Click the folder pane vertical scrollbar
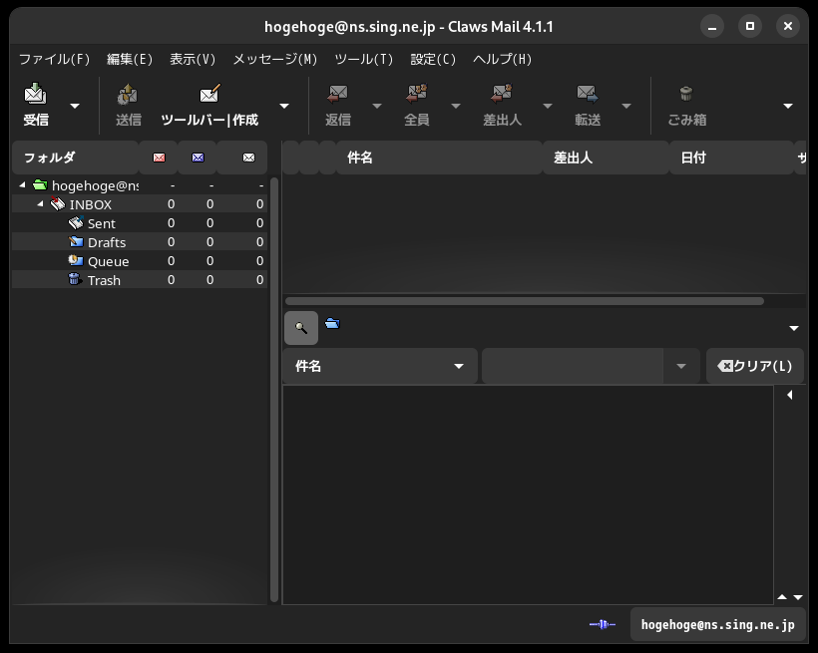Viewport: 818px width, 653px height. click(x=274, y=390)
